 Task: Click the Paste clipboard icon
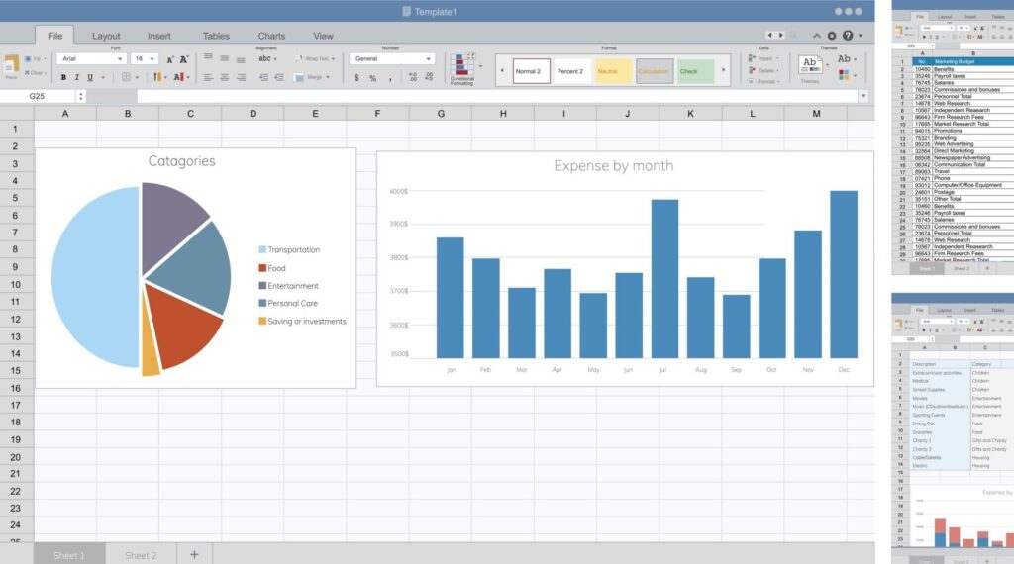tap(12, 64)
